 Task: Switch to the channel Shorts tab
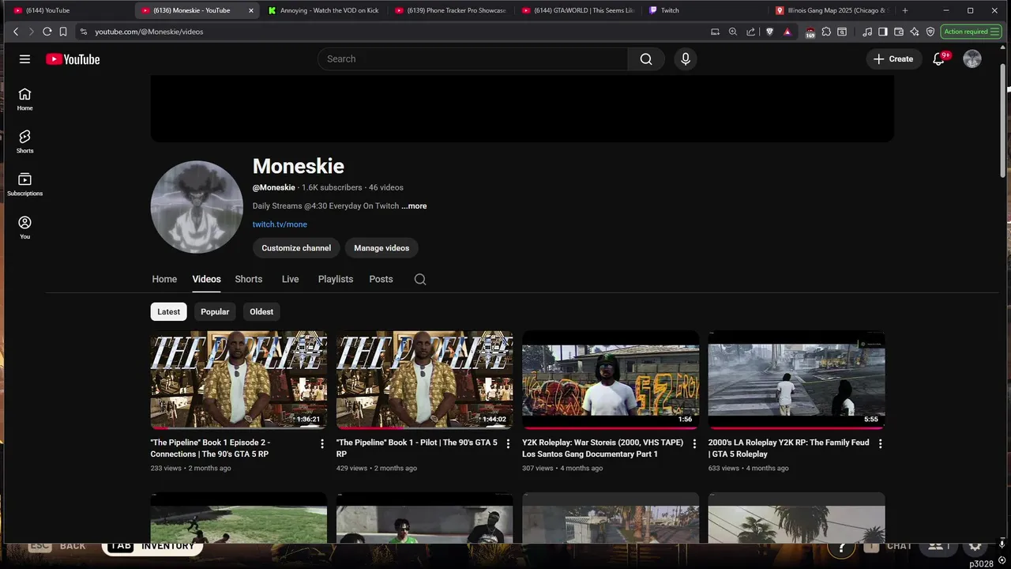pyautogui.click(x=248, y=279)
